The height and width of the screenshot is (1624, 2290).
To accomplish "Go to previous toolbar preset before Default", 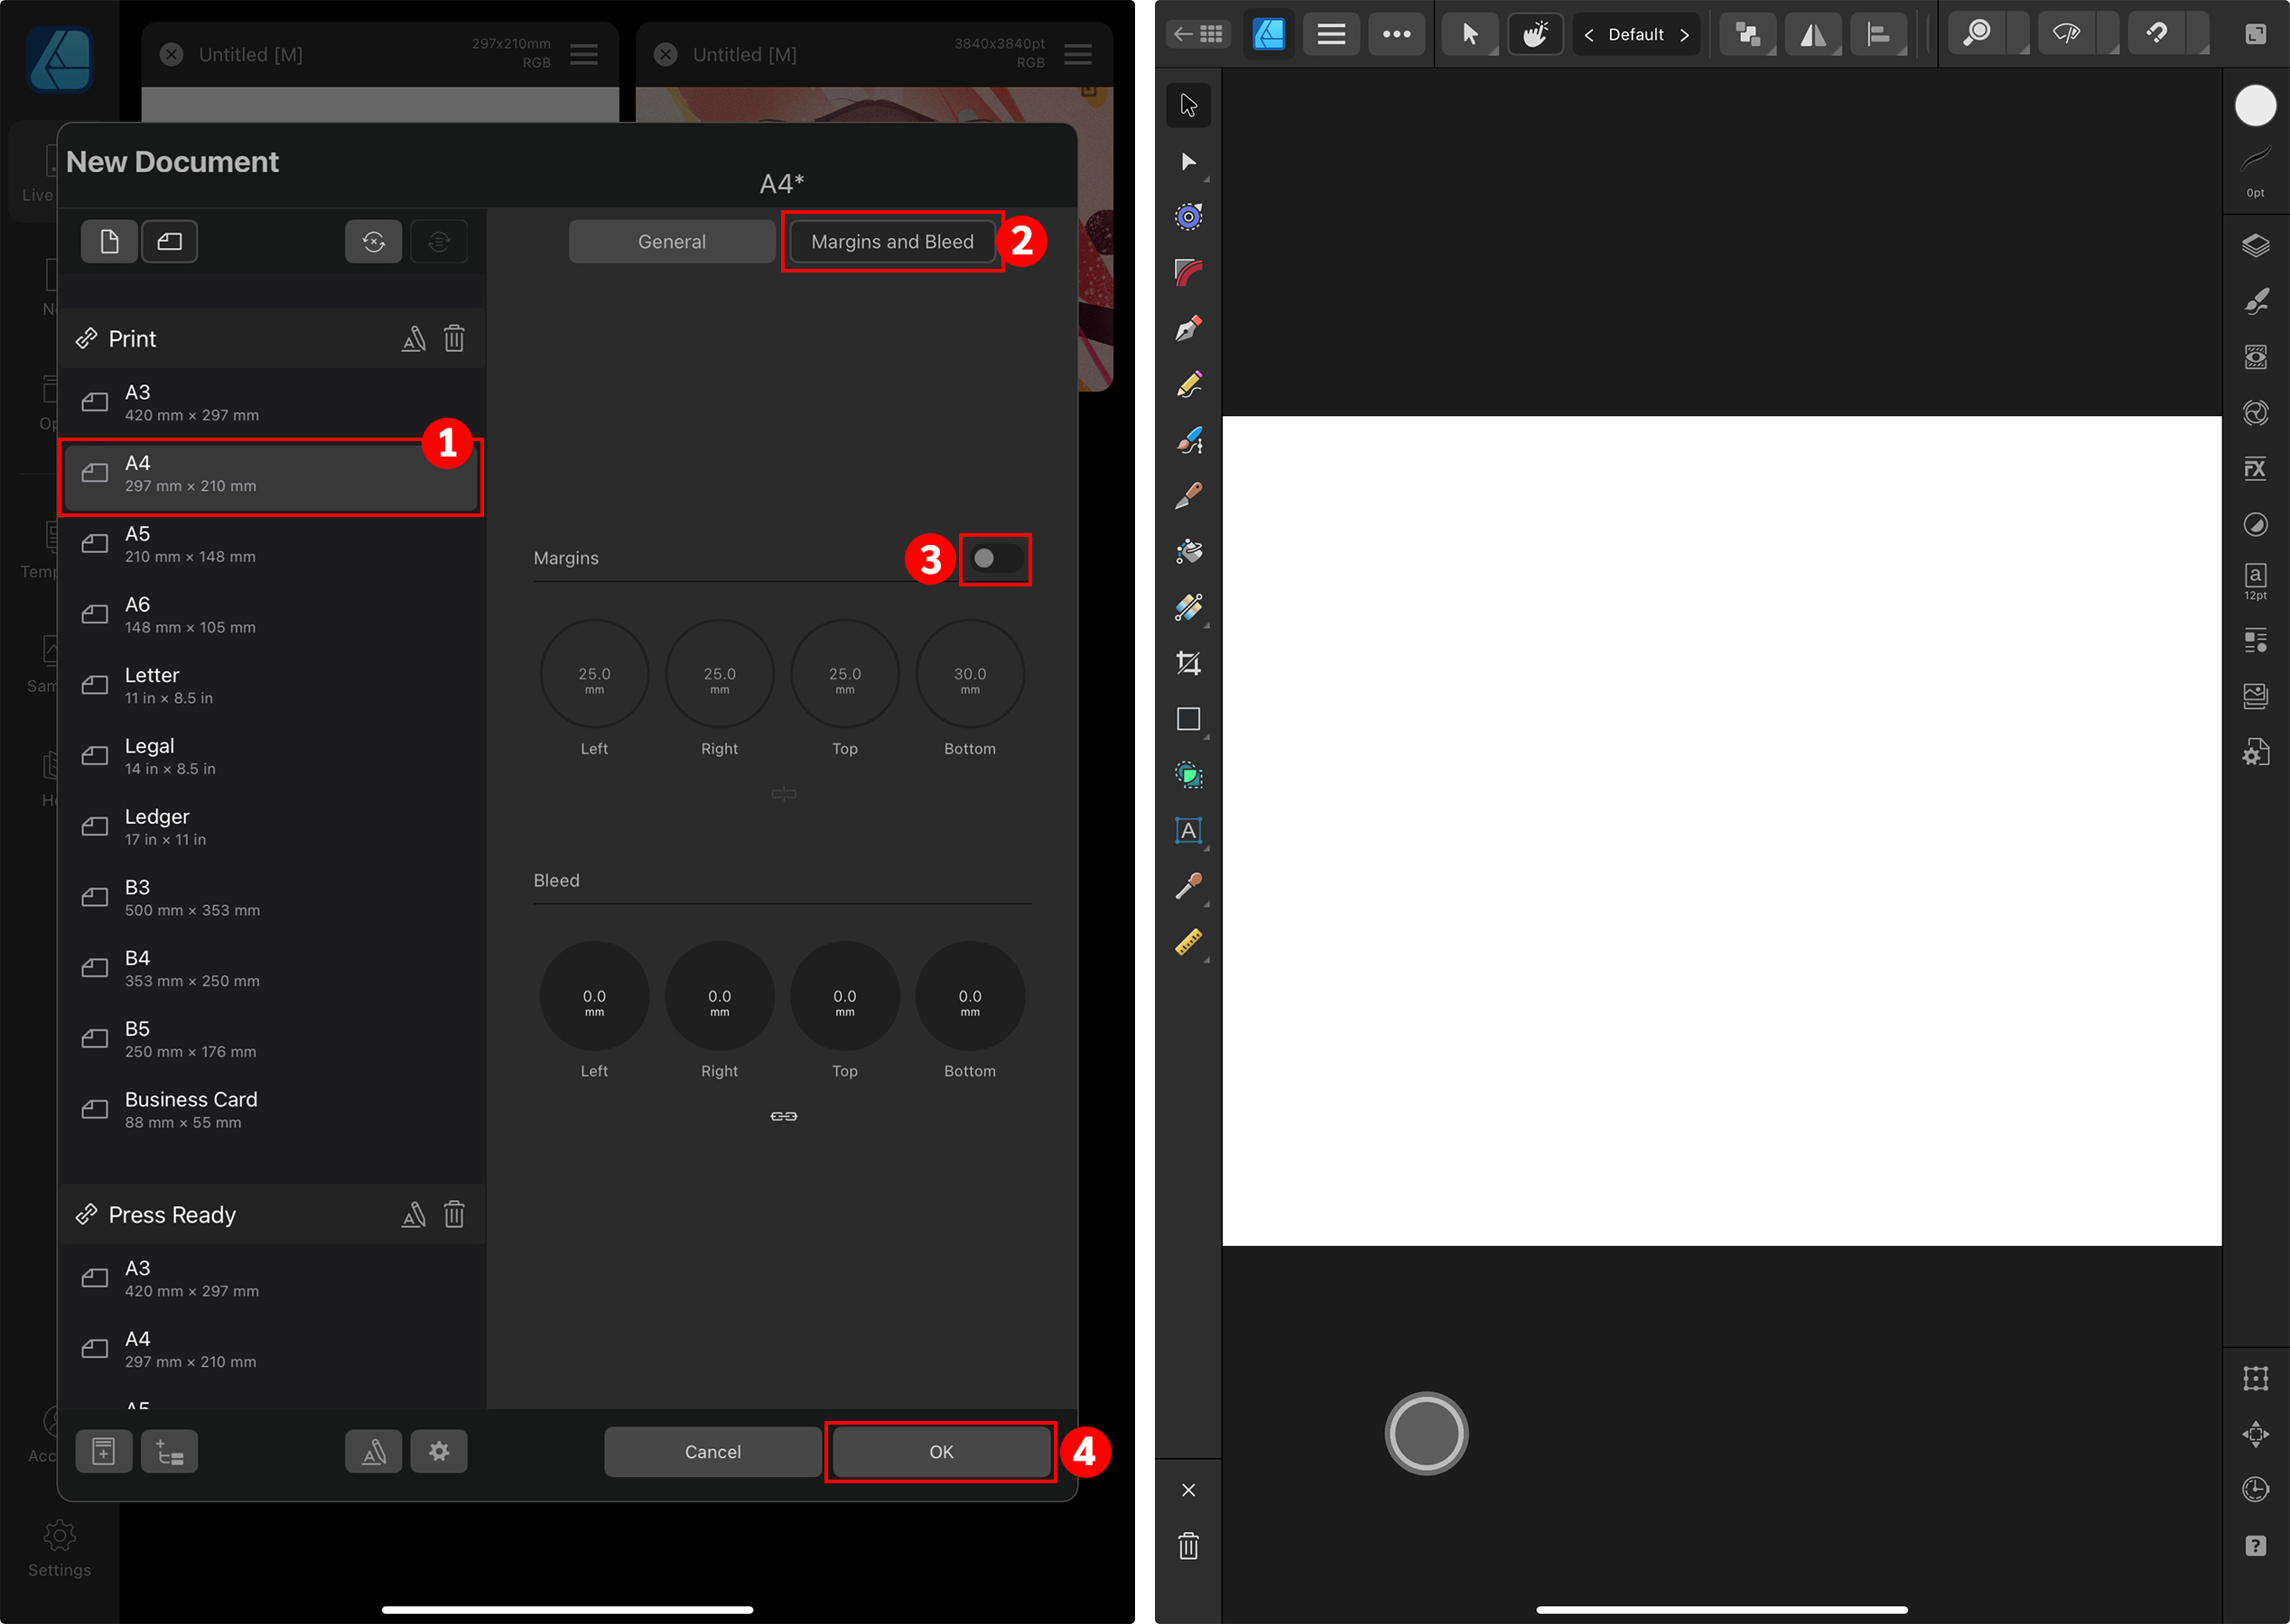I will tap(1588, 35).
